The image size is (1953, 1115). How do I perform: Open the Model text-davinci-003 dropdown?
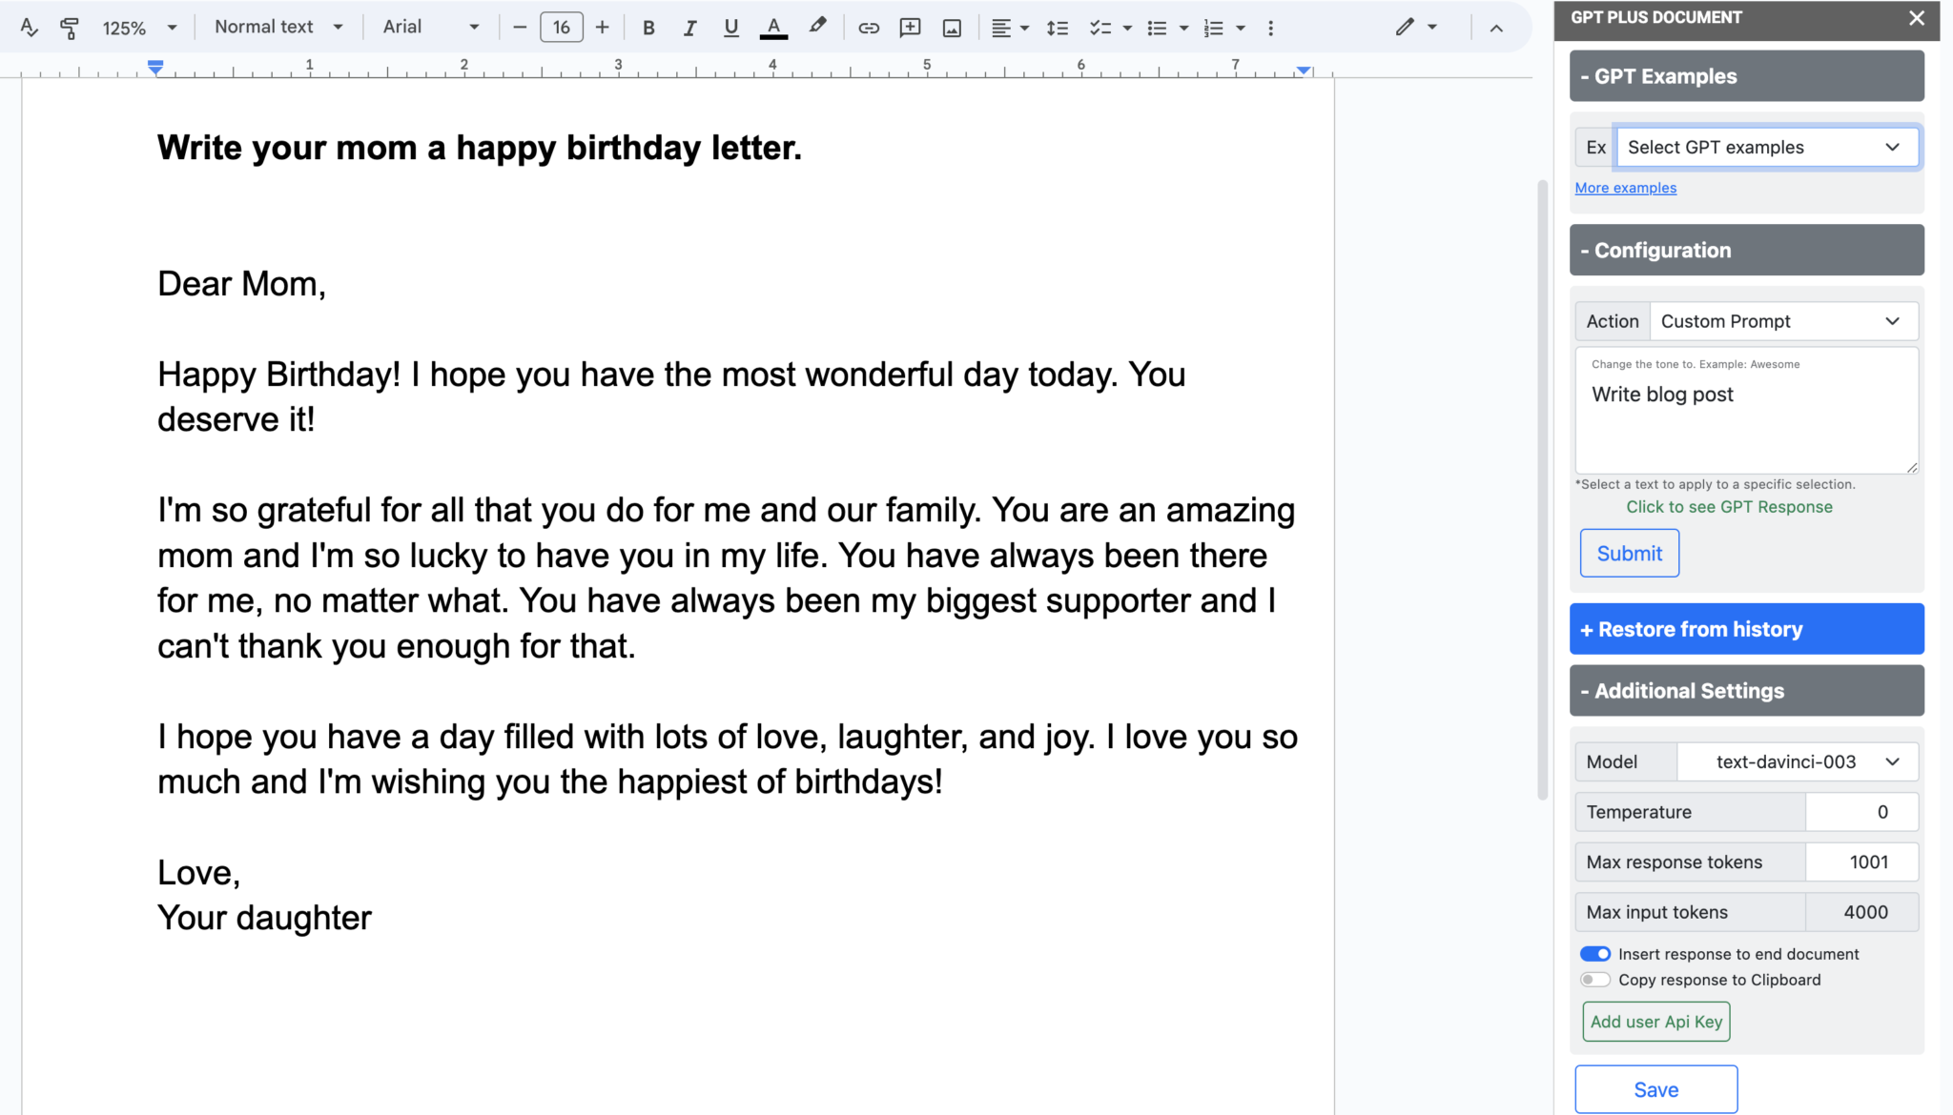click(1797, 761)
